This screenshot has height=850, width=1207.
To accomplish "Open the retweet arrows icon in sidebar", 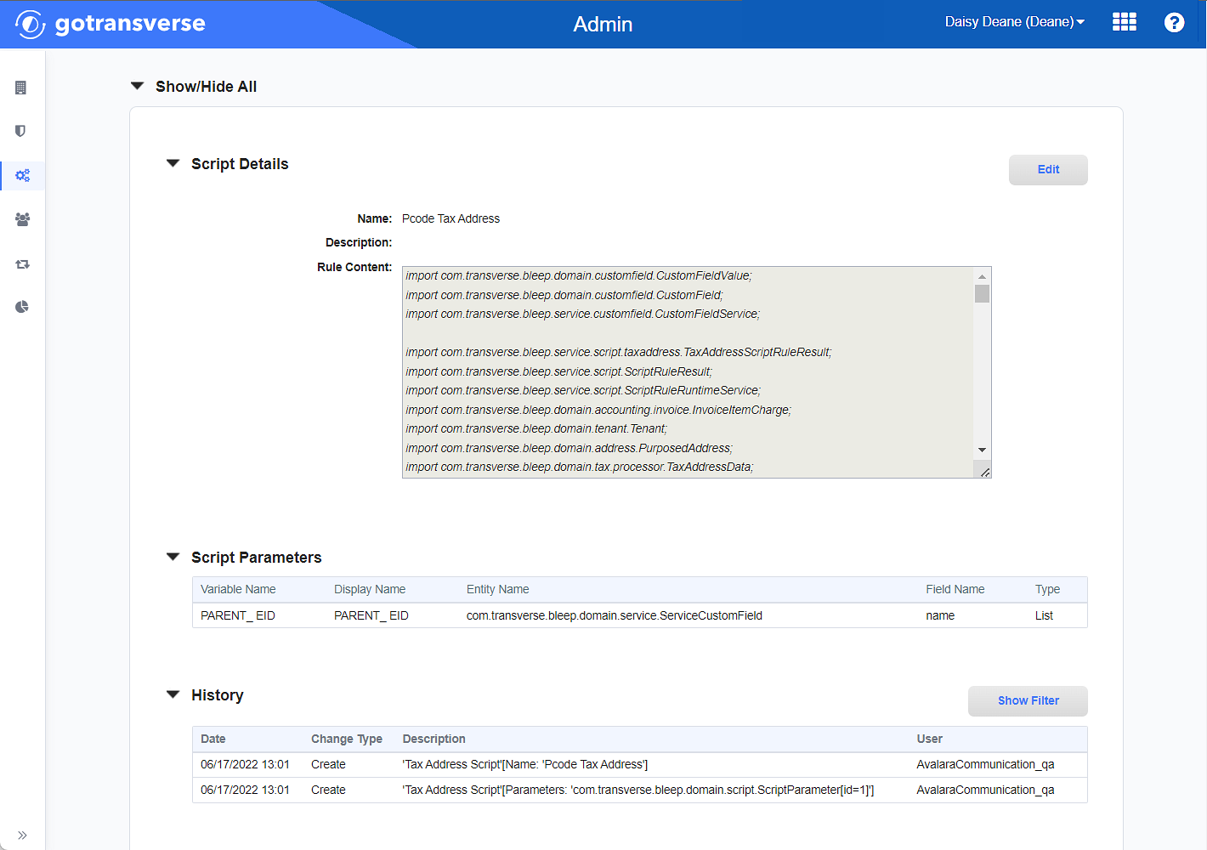I will (x=23, y=264).
